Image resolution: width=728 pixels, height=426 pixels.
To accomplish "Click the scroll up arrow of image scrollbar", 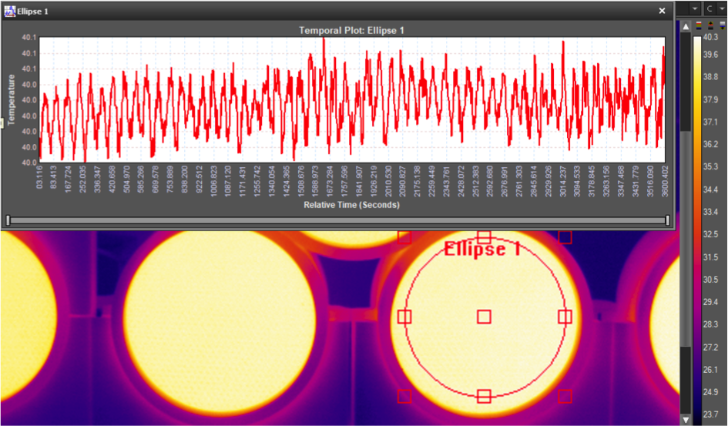I will click(x=686, y=26).
